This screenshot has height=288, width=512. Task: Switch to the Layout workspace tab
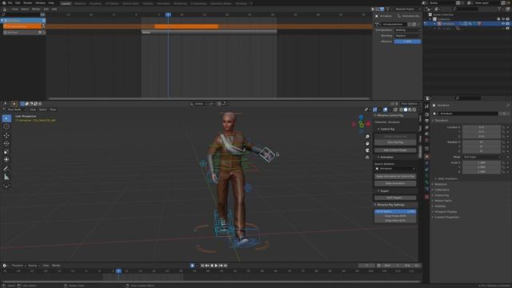click(66, 3)
